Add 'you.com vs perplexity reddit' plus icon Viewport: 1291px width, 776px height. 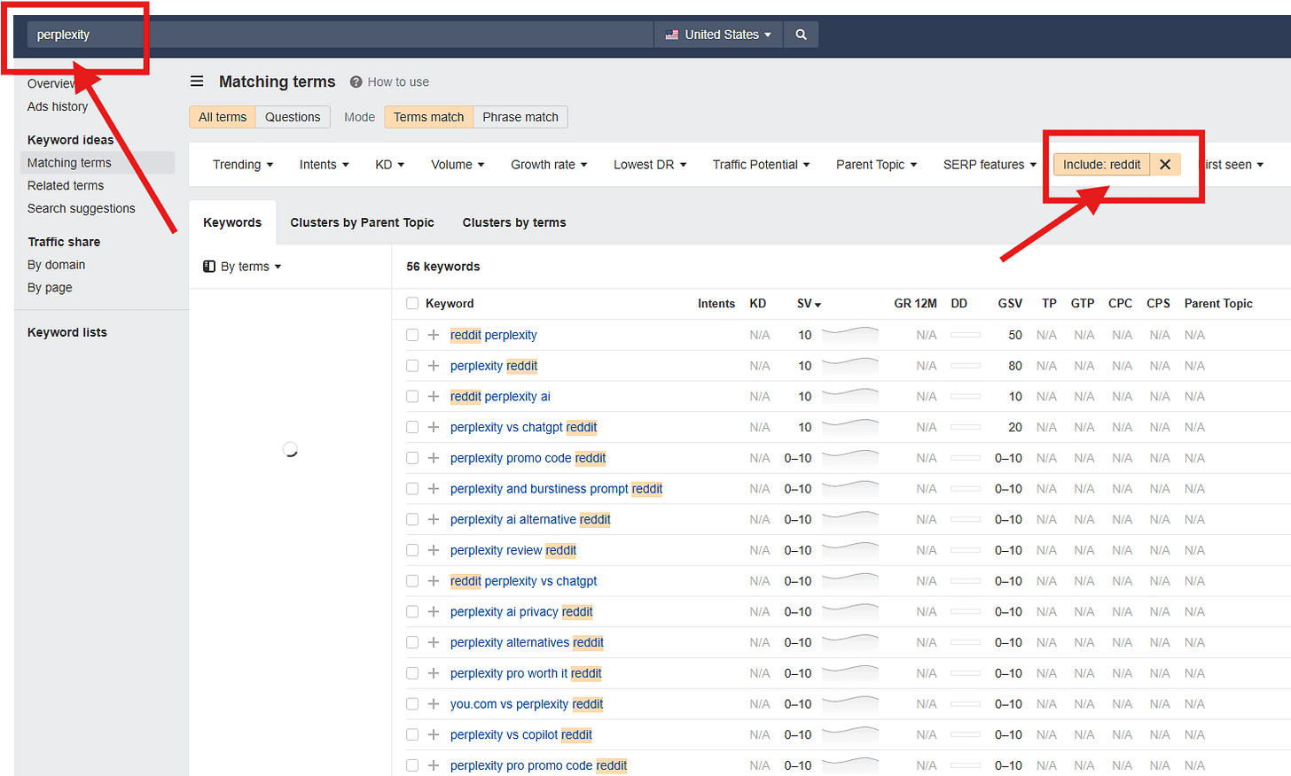pyautogui.click(x=434, y=704)
